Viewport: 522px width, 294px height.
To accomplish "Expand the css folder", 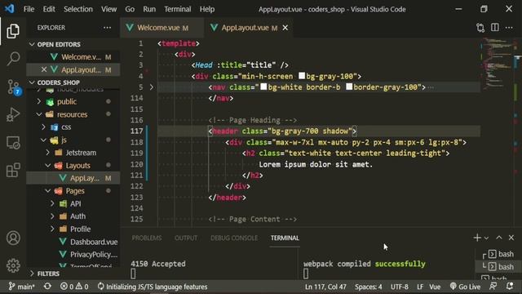I will [43, 127].
